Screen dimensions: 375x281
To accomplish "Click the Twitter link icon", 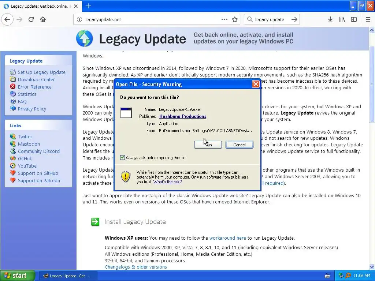I will (13, 136).
